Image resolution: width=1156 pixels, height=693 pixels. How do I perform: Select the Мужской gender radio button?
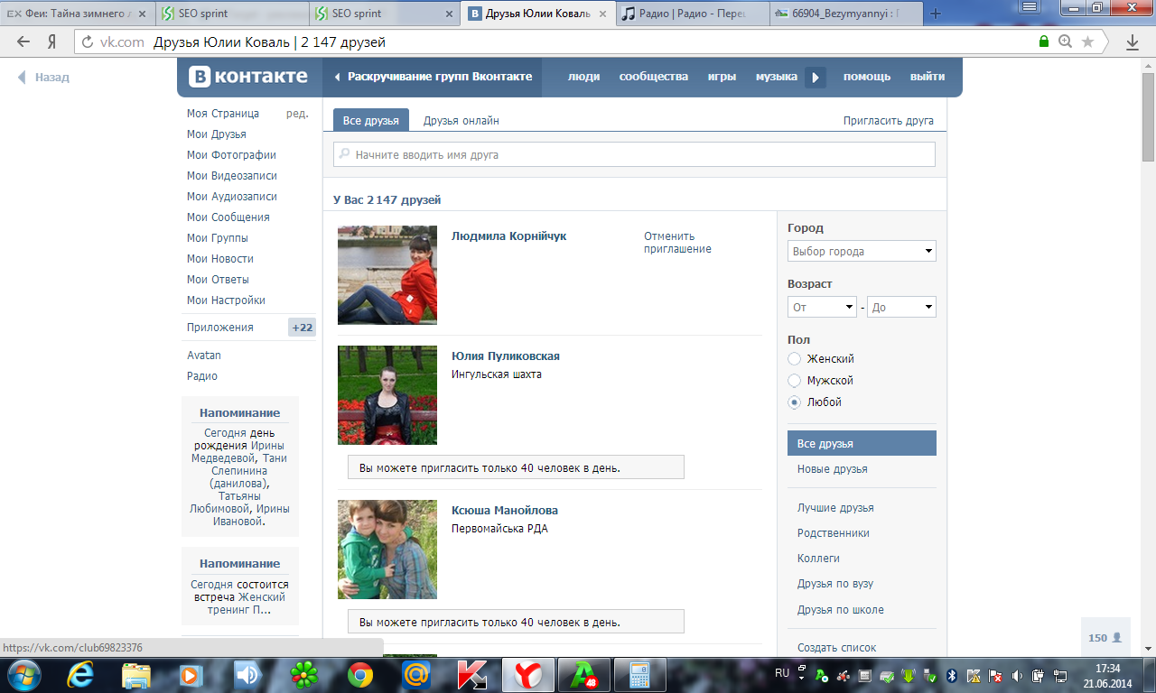pyautogui.click(x=794, y=381)
